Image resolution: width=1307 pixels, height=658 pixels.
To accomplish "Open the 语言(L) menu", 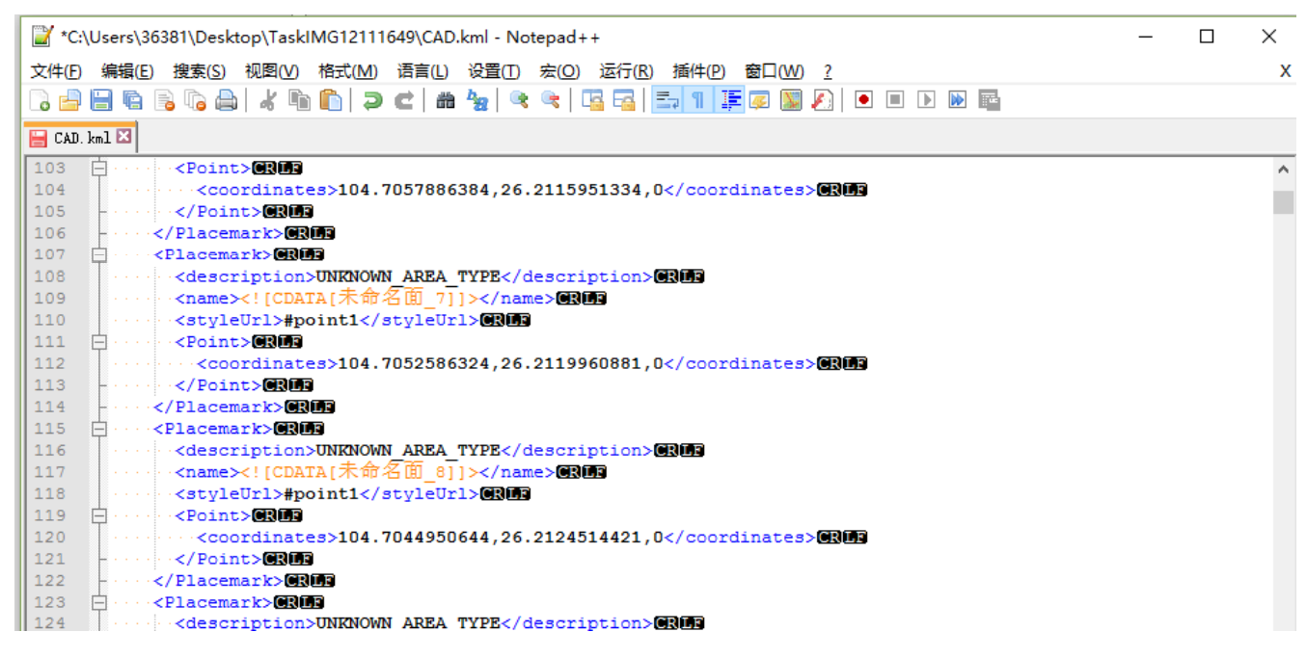I will tap(422, 71).
